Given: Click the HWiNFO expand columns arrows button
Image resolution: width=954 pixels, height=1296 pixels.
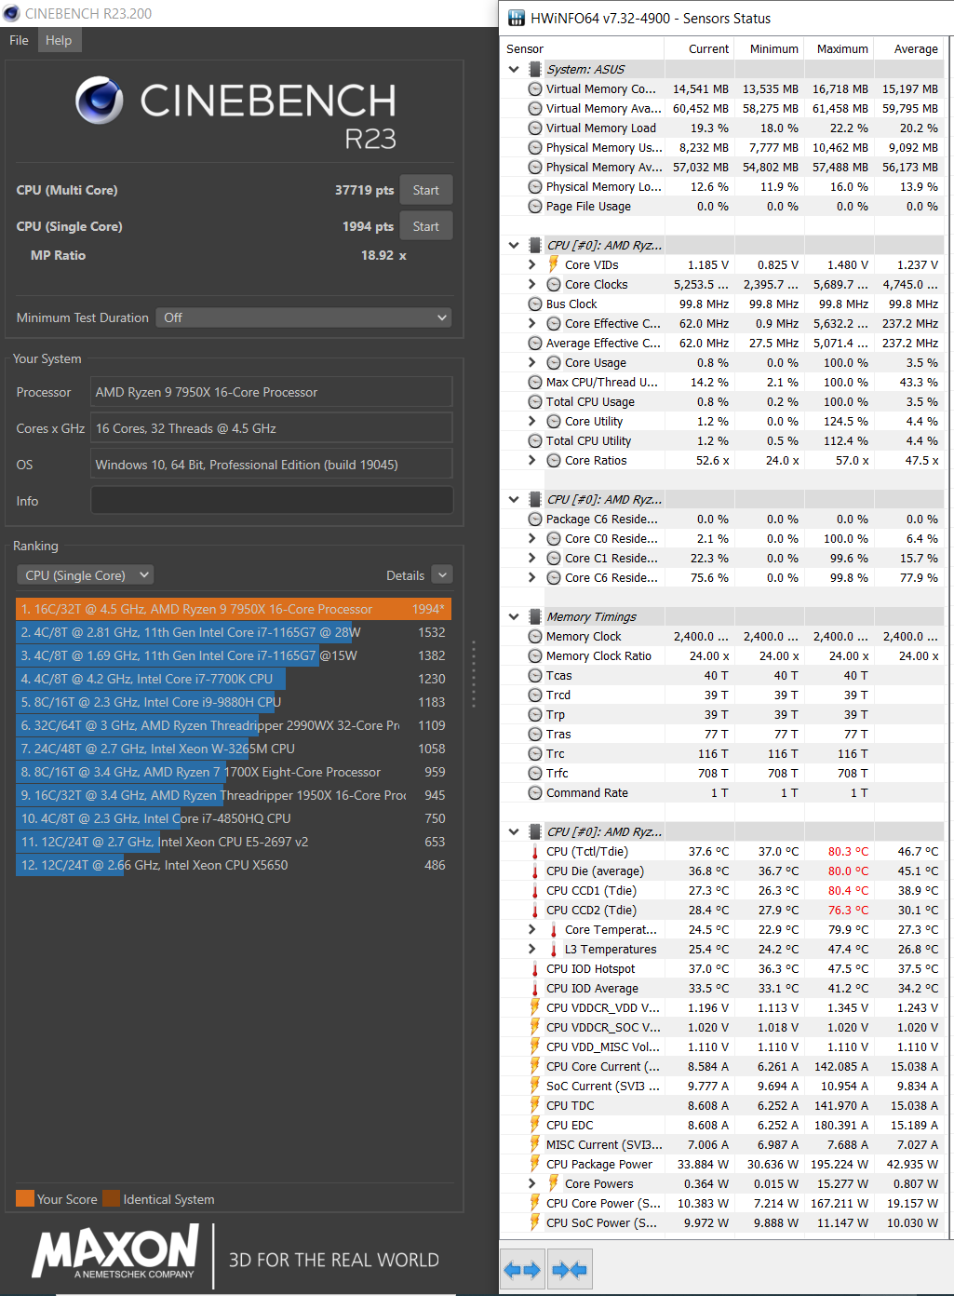Looking at the screenshot, I should pos(522,1269).
